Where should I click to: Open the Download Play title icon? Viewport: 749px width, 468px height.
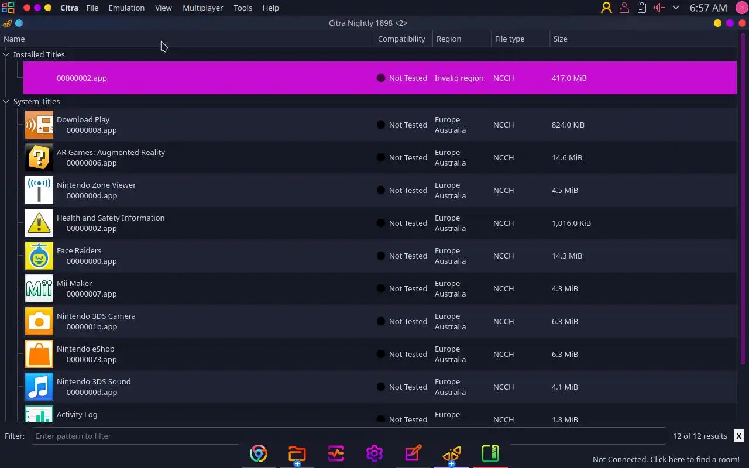39,125
